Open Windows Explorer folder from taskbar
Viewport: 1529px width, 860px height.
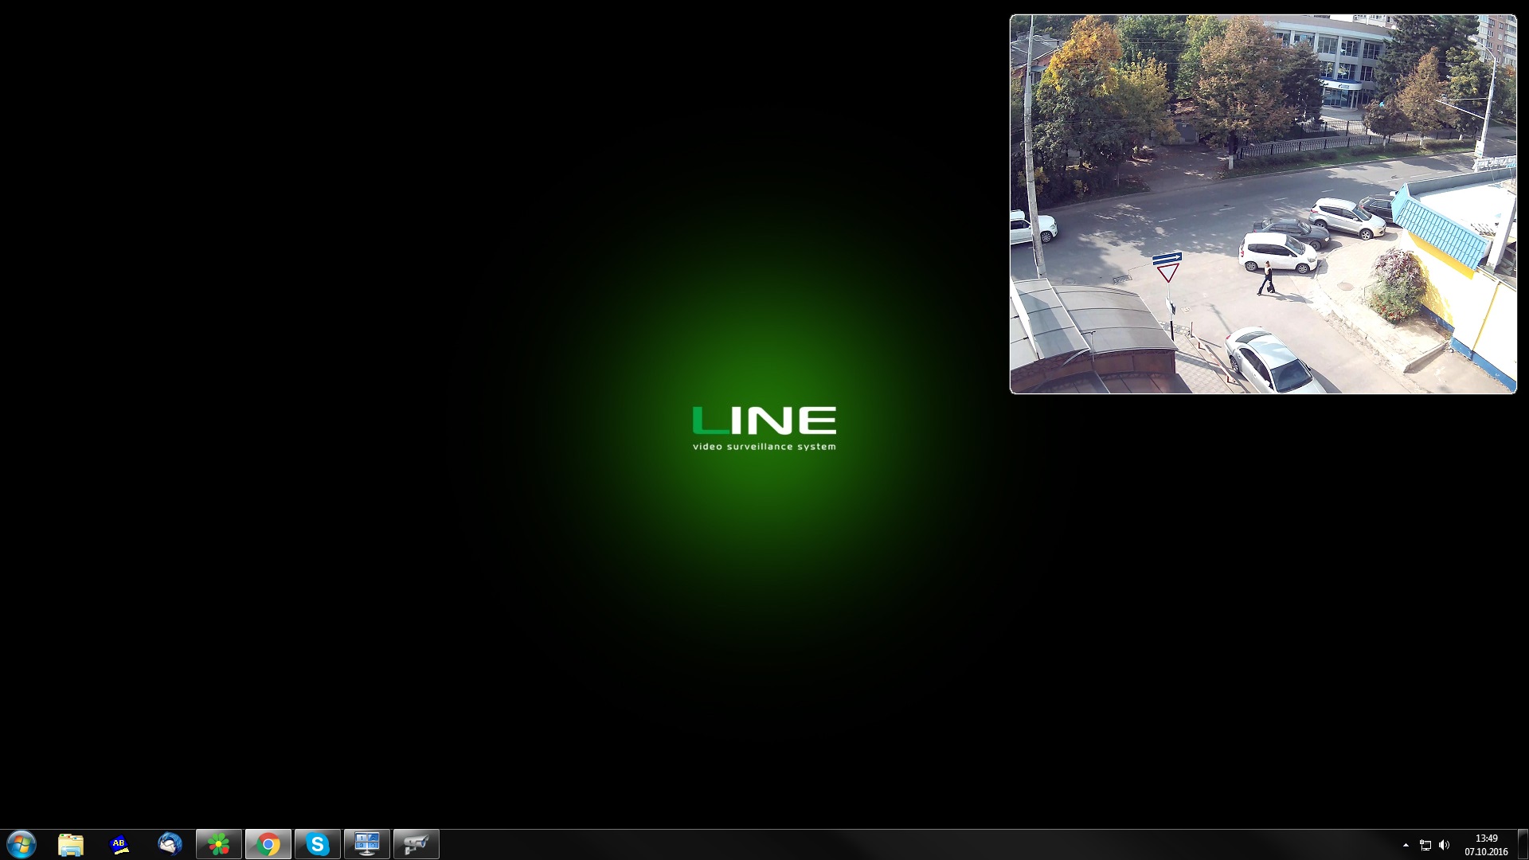click(x=71, y=844)
